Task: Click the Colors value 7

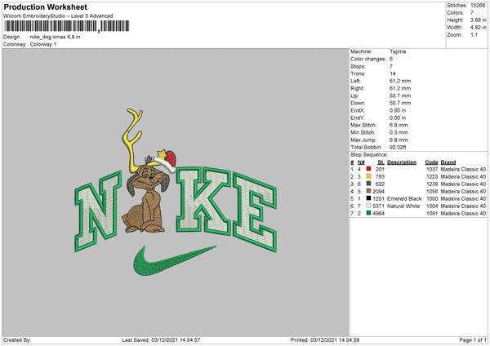Action: (x=472, y=13)
